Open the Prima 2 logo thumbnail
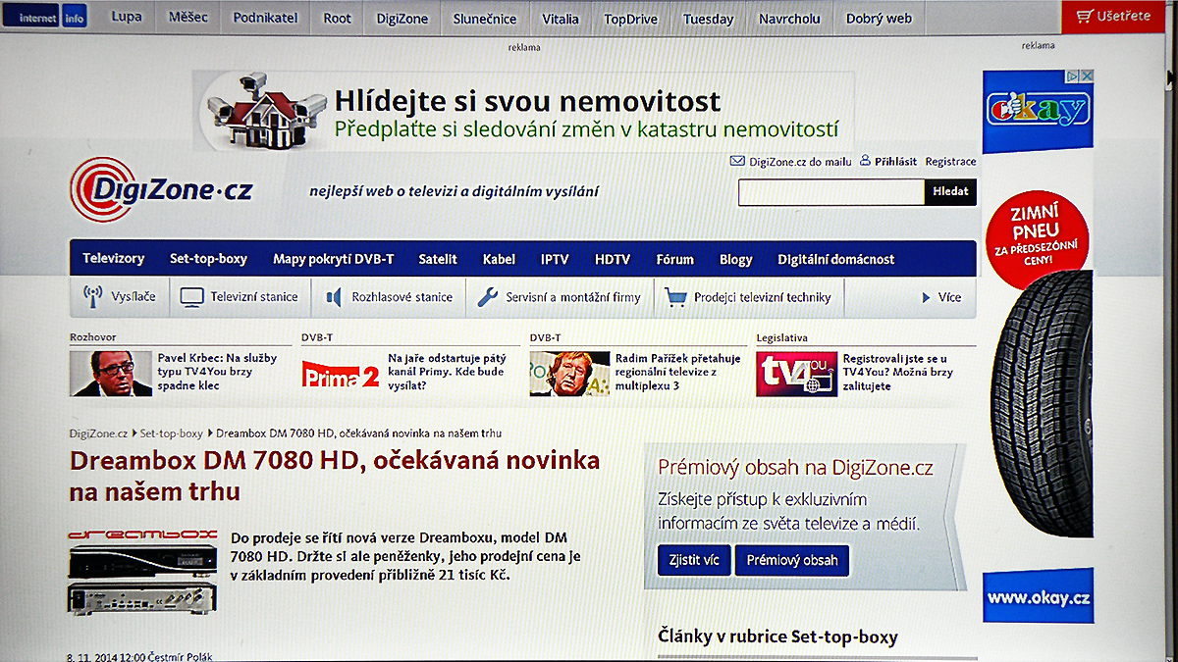The height and width of the screenshot is (662, 1178). pos(341,374)
